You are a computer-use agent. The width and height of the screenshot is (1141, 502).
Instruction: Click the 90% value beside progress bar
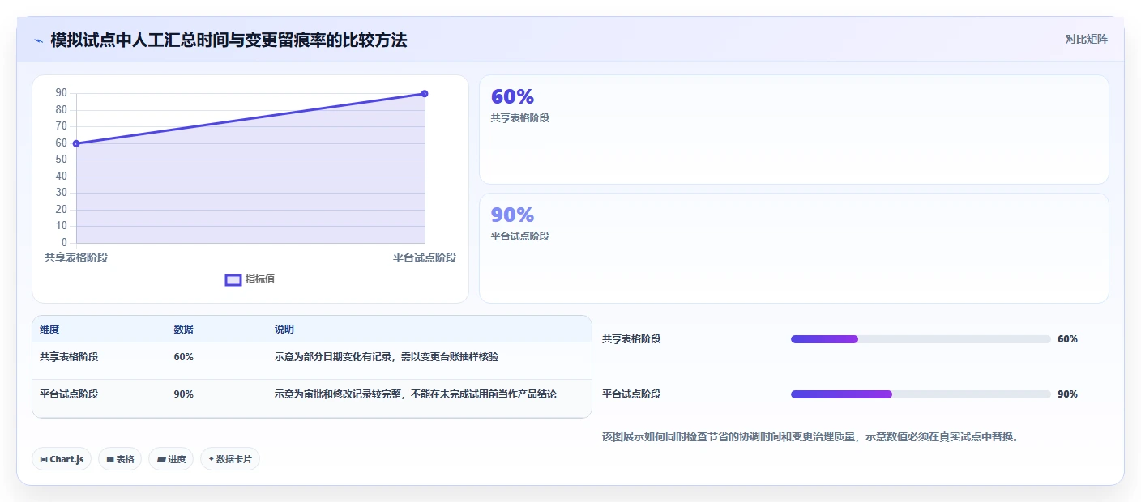coord(1067,394)
